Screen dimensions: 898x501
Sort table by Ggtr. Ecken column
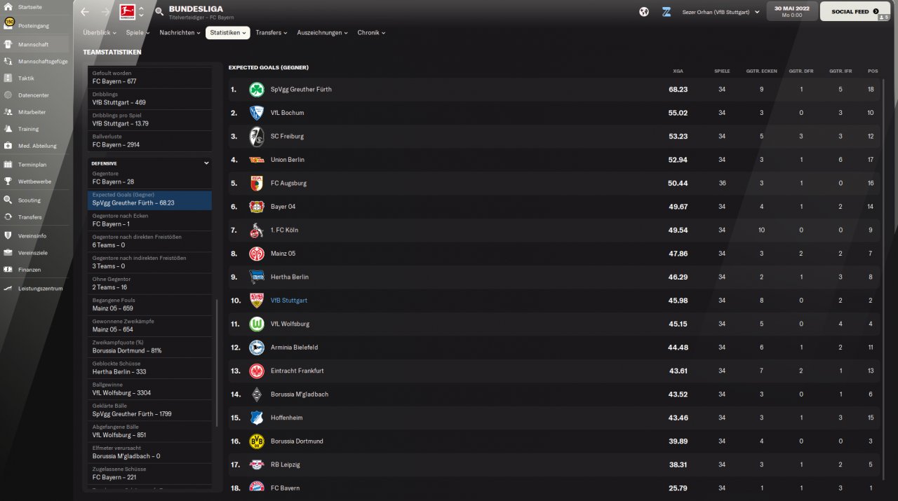pyautogui.click(x=761, y=71)
